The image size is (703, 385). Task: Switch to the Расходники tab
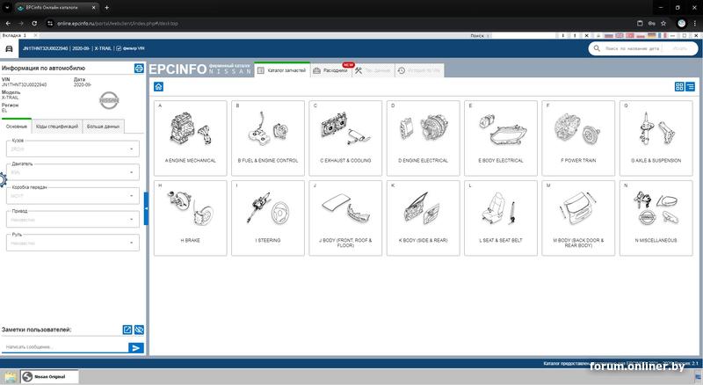[x=331, y=70]
